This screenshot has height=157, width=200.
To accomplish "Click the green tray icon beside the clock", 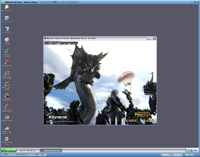I will (191, 150).
